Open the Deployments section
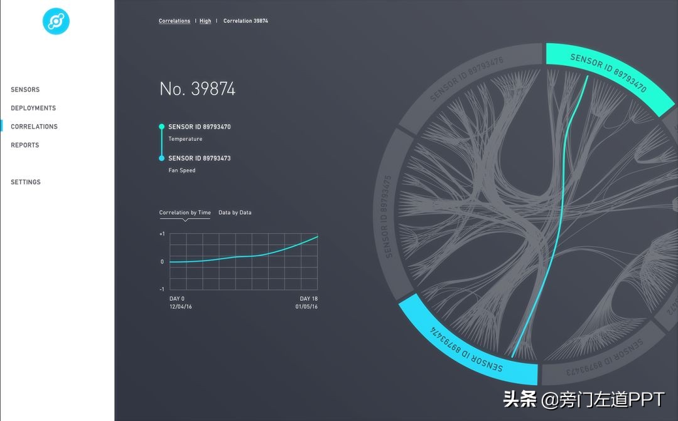 click(x=33, y=108)
